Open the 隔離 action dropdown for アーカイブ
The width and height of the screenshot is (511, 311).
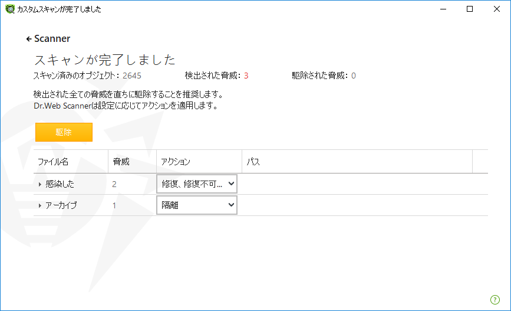(197, 205)
